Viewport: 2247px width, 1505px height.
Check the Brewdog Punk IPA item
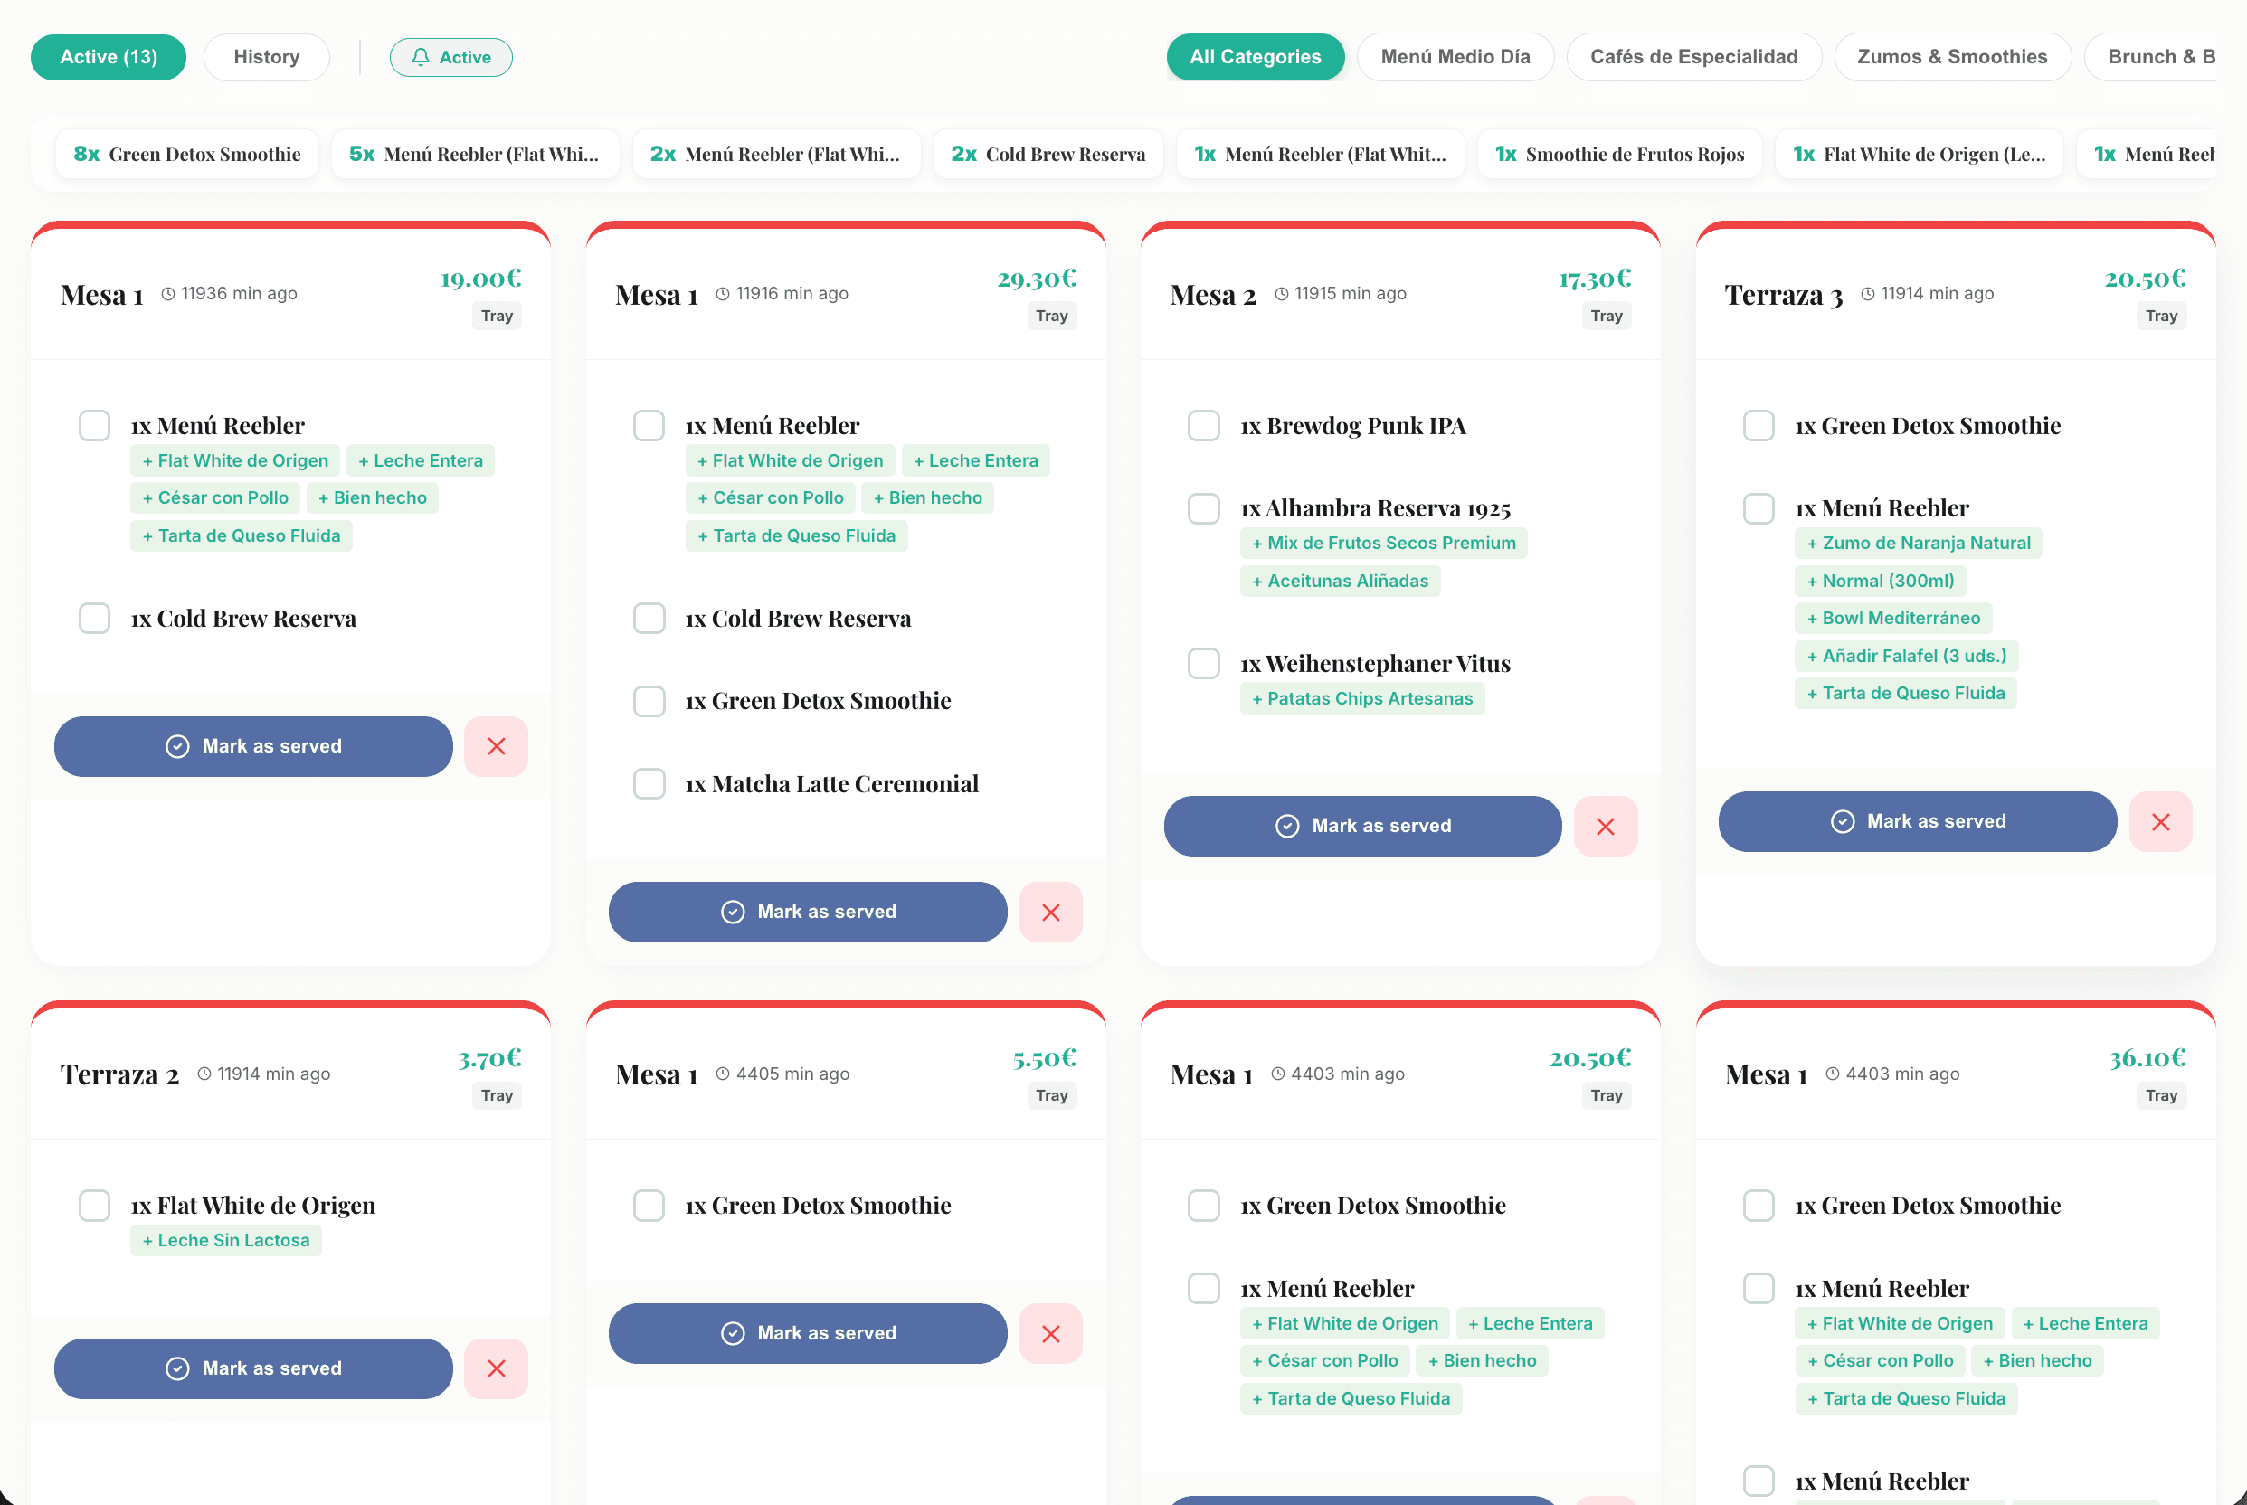pyautogui.click(x=1203, y=425)
